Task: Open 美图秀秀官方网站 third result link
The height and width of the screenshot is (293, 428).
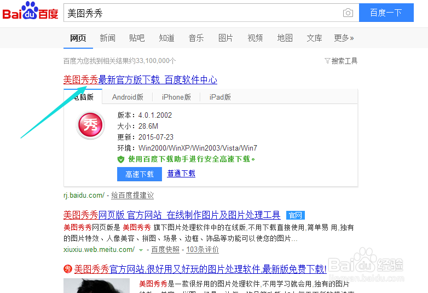Action: point(200,269)
